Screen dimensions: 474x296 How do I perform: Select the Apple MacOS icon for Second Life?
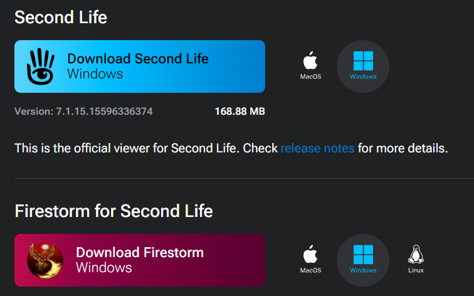click(x=310, y=60)
